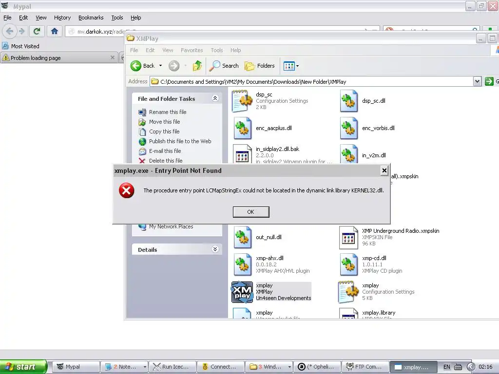499x374 pixels.
Task: Open Mypal Bookmarks menu
Action: pos(91,18)
